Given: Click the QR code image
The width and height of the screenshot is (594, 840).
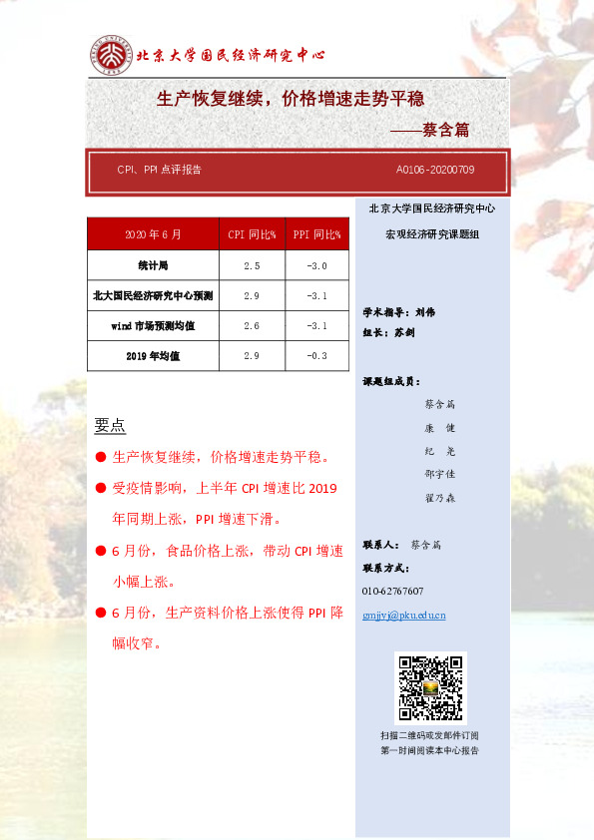Looking at the screenshot, I should [x=430, y=687].
